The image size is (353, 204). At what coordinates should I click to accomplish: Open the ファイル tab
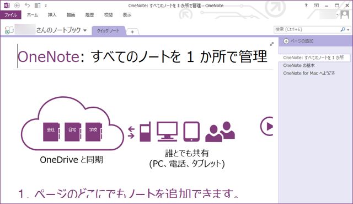(x=10, y=15)
